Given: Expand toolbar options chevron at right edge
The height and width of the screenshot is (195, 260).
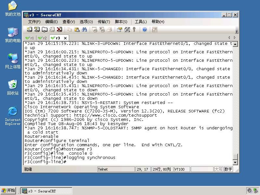Looking at the screenshot, I should (x=237, y=32).
